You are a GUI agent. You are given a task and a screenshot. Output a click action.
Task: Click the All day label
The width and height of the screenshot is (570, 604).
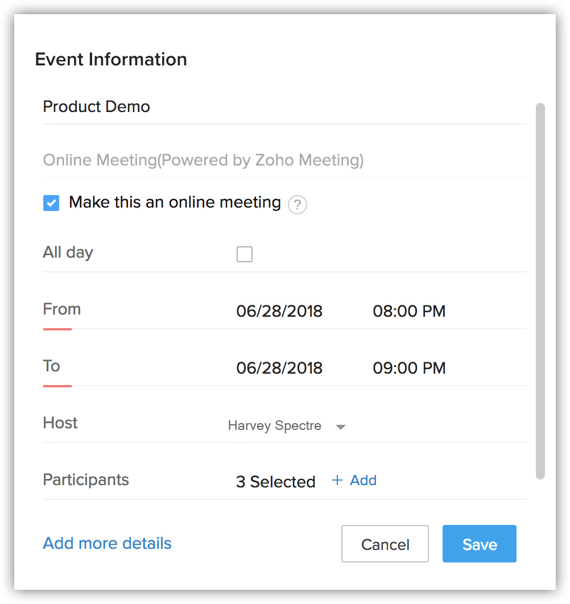pos(68,253)
